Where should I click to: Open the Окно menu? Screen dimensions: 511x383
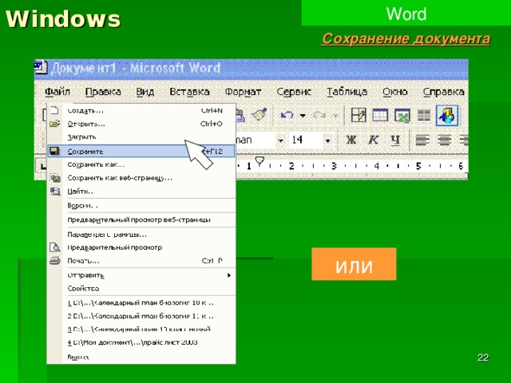(x=395, y=92)
